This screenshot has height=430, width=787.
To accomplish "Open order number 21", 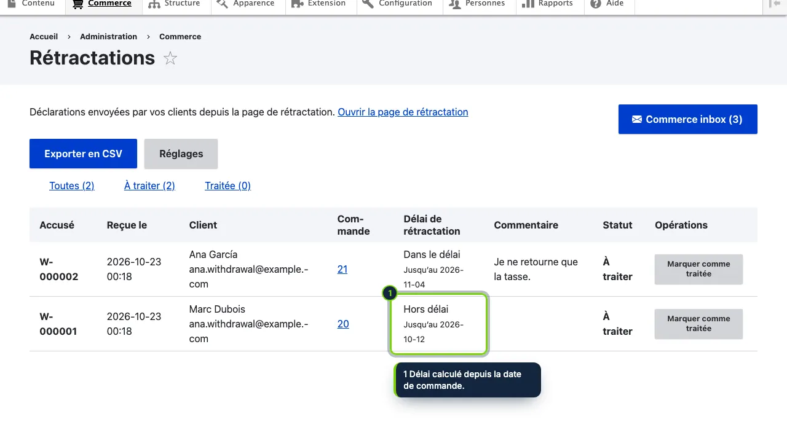I will 342,269.
